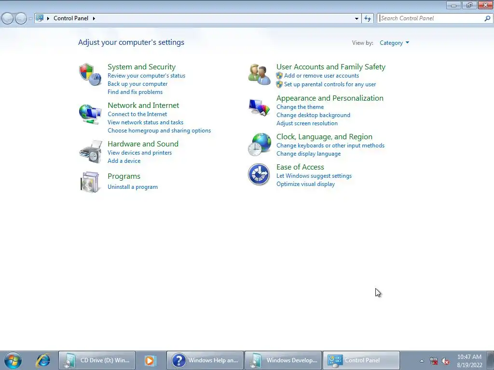Click Connect to the Internet
The height and width of the screenshot is (370, 494).
137,114
